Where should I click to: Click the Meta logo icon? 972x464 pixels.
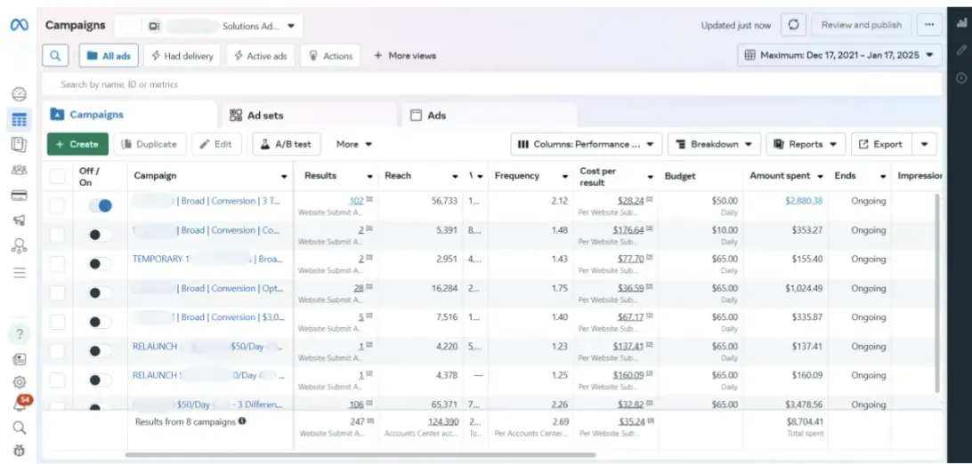(x=19, y=26)
